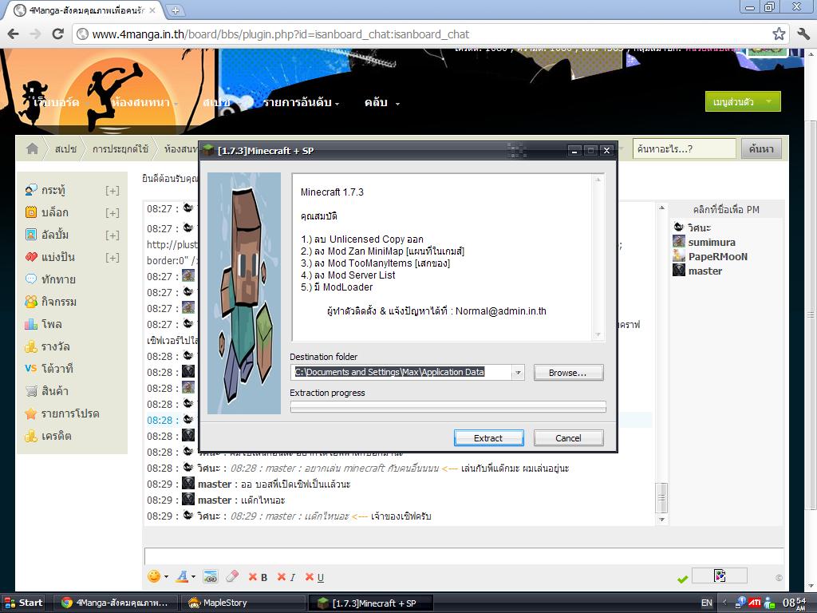Click the green checkmark send icon

click(682, 579)
